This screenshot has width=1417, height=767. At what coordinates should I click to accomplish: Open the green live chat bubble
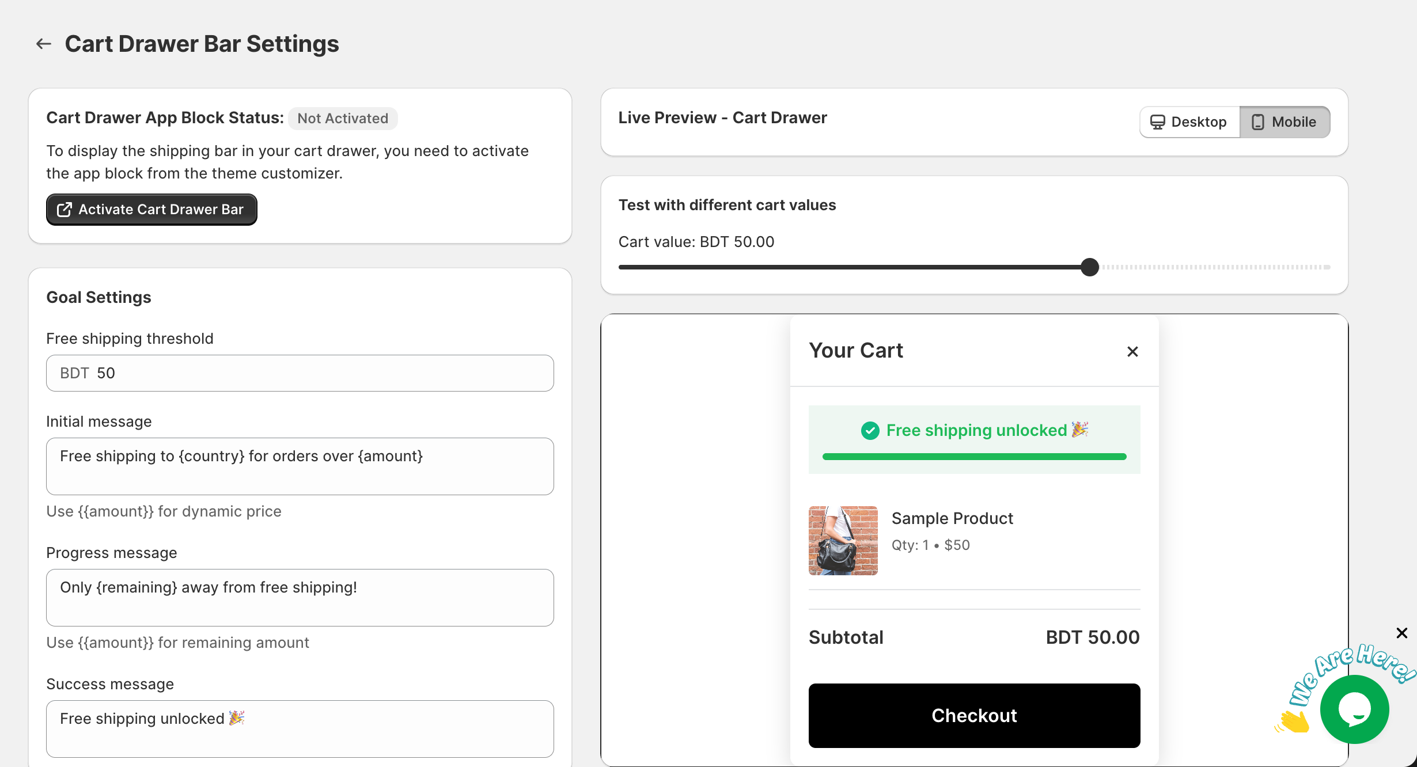pyautogui.click(x=1354, y=709)
